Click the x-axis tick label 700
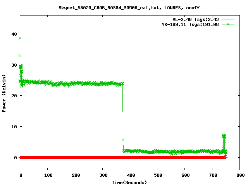The width and height of the screenshot is (248, 186). coord(213,175)
